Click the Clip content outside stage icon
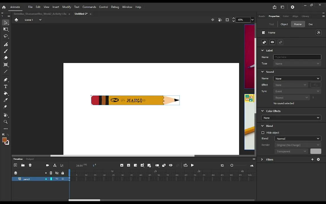 point(227,20)
